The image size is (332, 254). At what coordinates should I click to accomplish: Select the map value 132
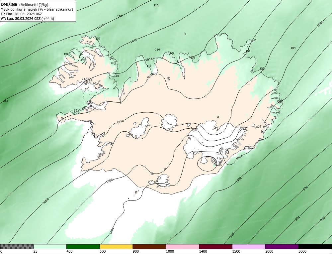262,68
